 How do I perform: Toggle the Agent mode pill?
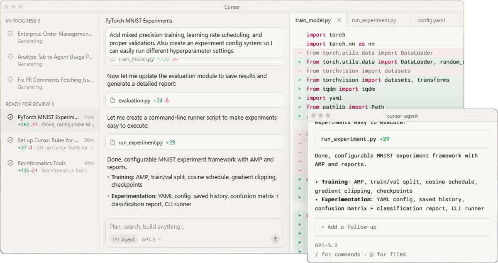tap(124, 239)
